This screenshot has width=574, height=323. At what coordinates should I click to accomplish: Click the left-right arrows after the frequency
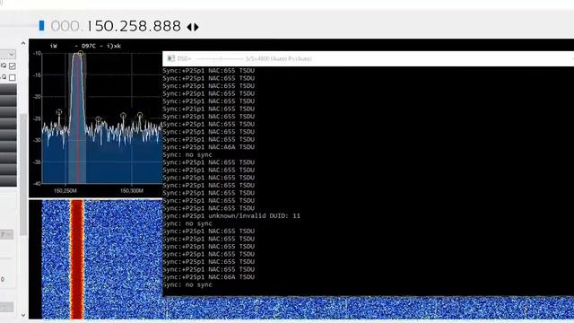[x=193, y=27]
